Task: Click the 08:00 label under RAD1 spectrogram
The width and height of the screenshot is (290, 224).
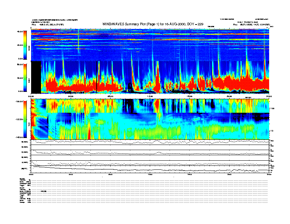Action: (110, 96)
